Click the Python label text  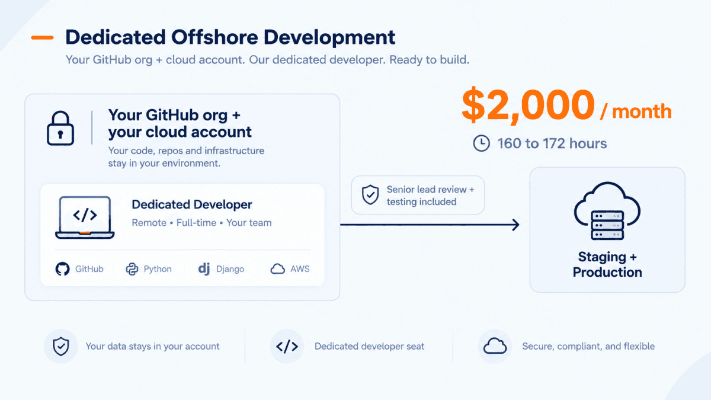tap(158, 269)
